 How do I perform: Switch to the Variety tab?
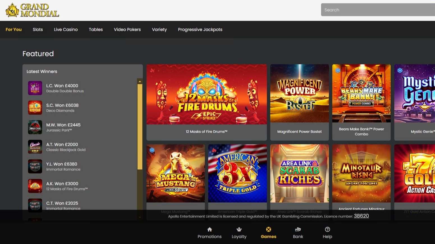pos(159,29)
